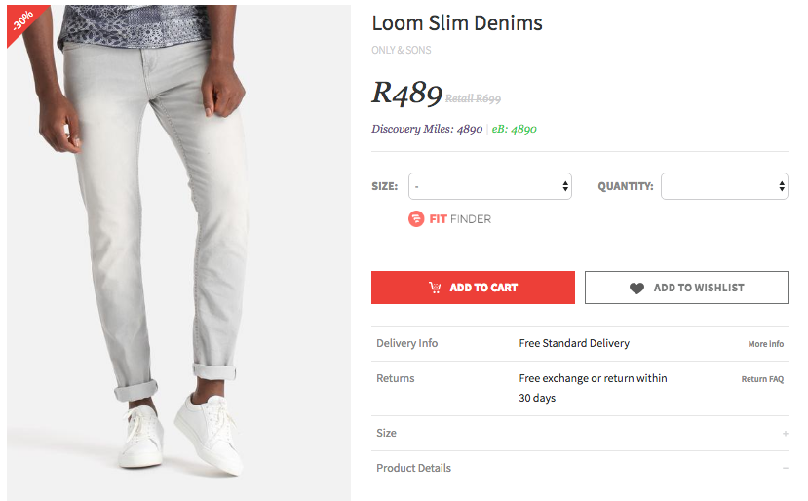
Task: Click the Discovery Miles 4890 text
Action: point(427,129)
